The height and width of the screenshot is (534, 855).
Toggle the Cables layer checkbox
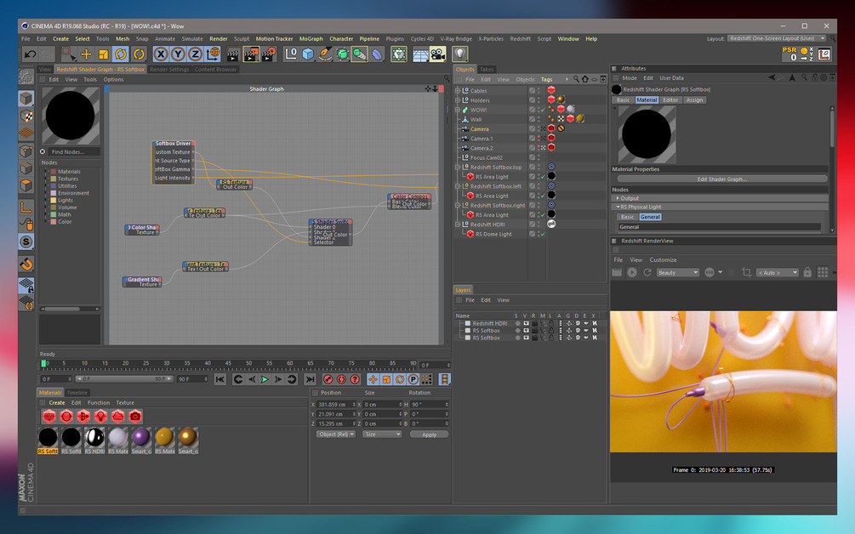point(532,90)
